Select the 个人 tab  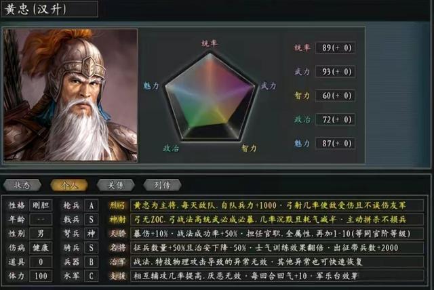69,185
